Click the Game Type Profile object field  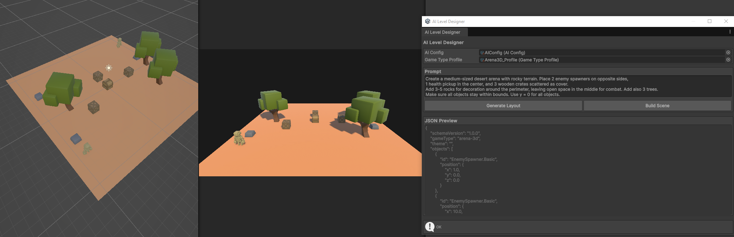602,60
